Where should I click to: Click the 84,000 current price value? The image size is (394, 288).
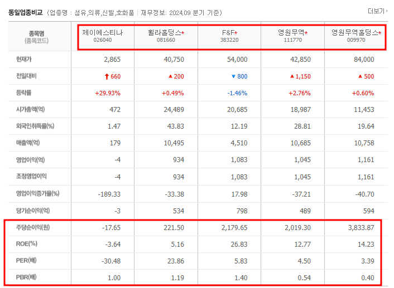tap(364, 60)
